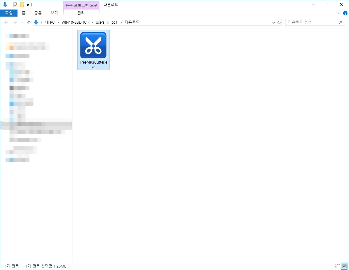
Task: Open the 파일 menu tab
Action: 9,13
